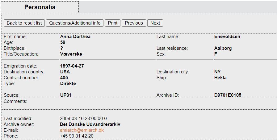Click Archive ID D9701E0105
Image resolution: width=277 pixels, height=140 pixels.
[228, 95]
